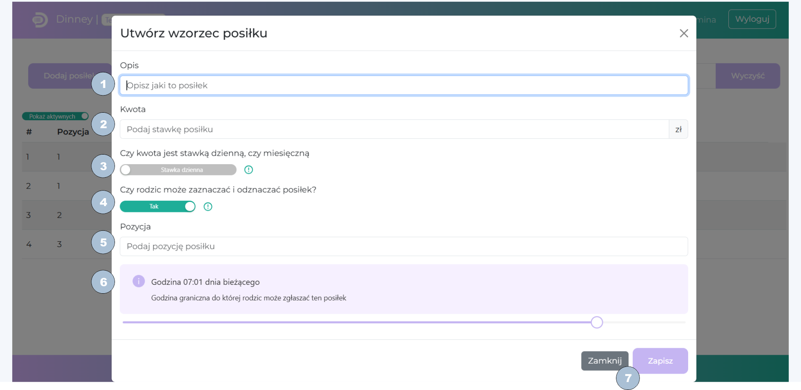
Task: Click the Wyczyść button
Action: 747,76
